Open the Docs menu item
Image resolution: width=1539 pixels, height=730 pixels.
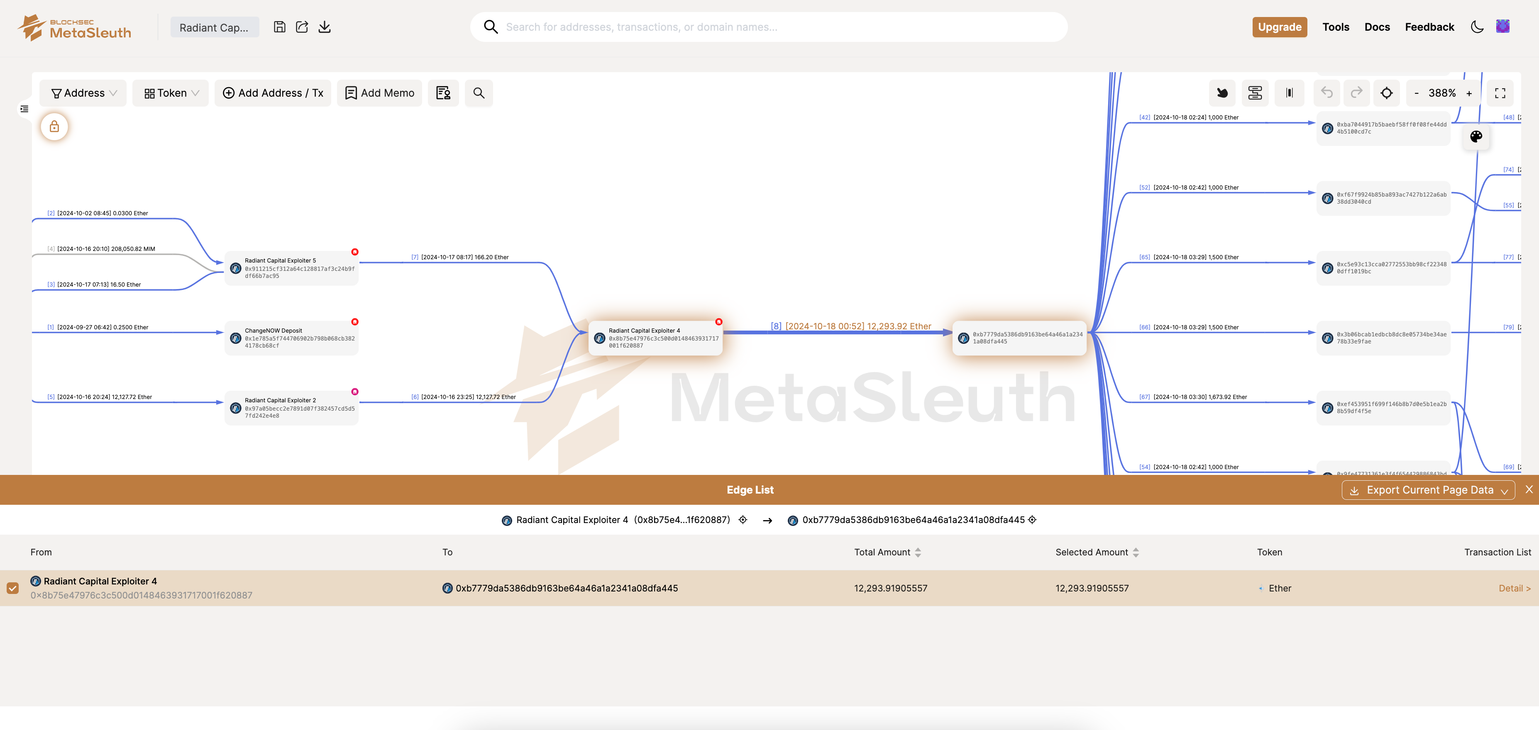pyautogui.click(x=1376, y=27)
